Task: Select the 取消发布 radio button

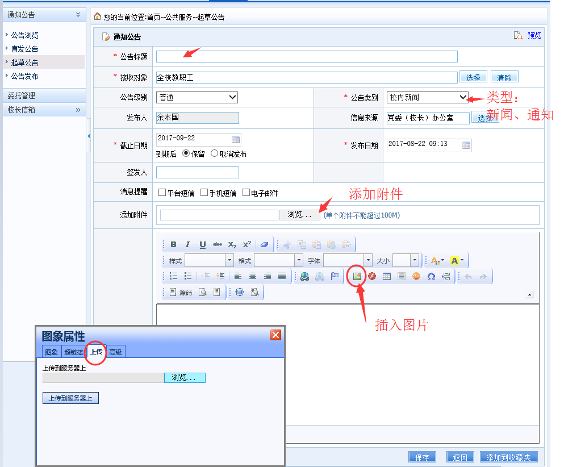Action: click(214, 153)
